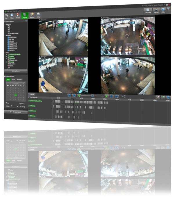The image size is (174, 201).
Task: Open the Setup gear icon
Action: click(x=39, y=15)
